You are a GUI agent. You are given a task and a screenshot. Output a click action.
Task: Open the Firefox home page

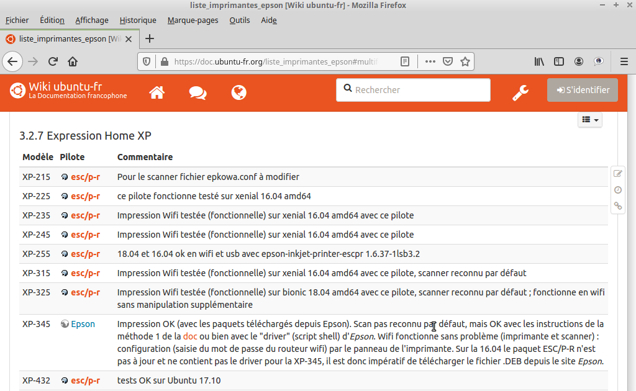[x=73, y=61]
